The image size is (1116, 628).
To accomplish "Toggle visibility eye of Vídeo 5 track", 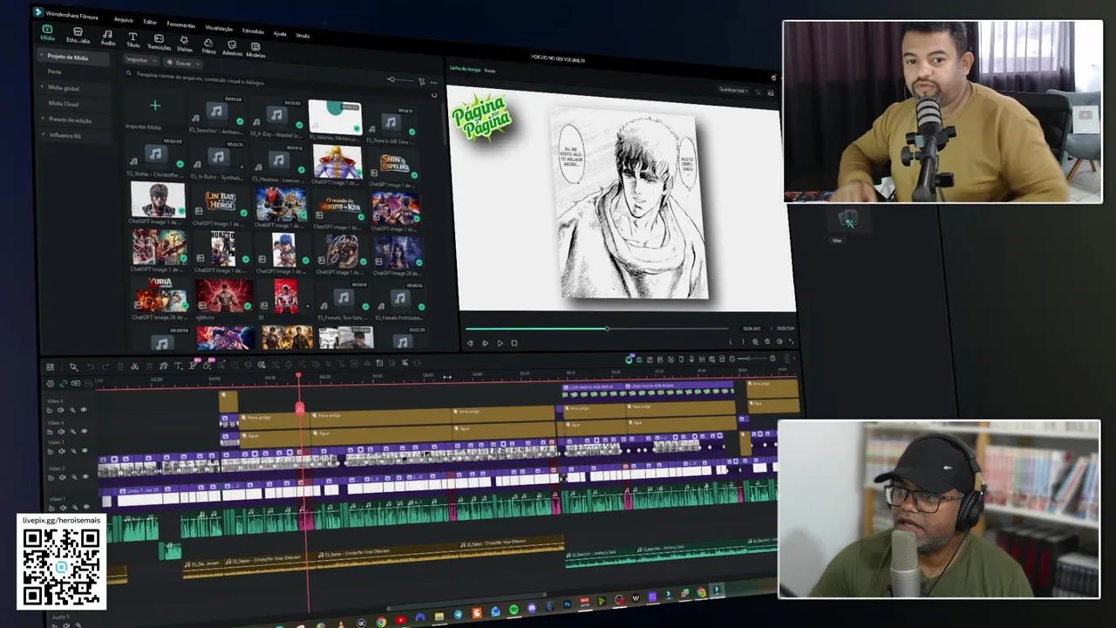I will (84, 410).
